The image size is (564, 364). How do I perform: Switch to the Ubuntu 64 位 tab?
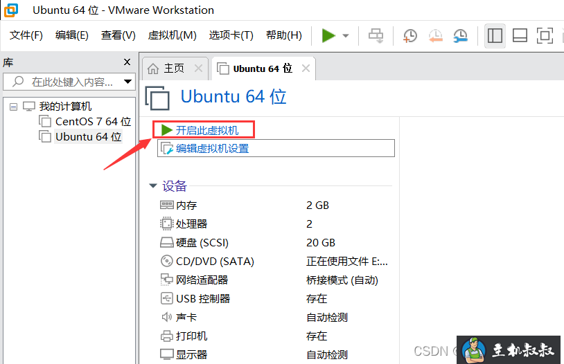click(263, 69)
